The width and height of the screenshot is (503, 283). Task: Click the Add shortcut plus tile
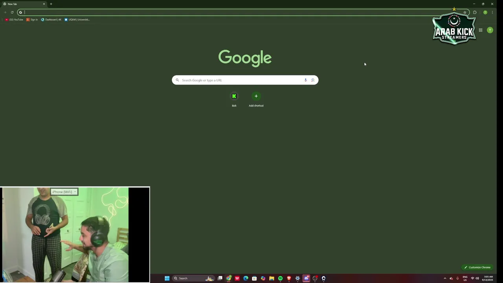256,99
